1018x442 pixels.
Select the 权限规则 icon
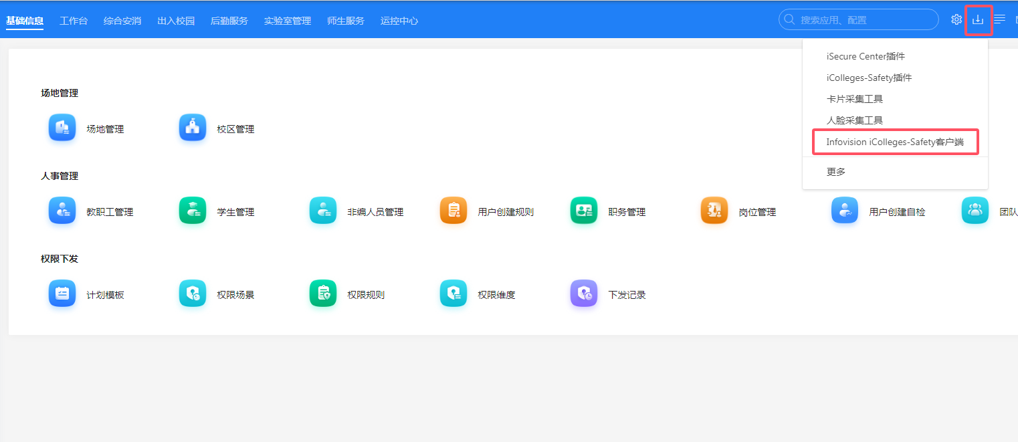[323, 294]
